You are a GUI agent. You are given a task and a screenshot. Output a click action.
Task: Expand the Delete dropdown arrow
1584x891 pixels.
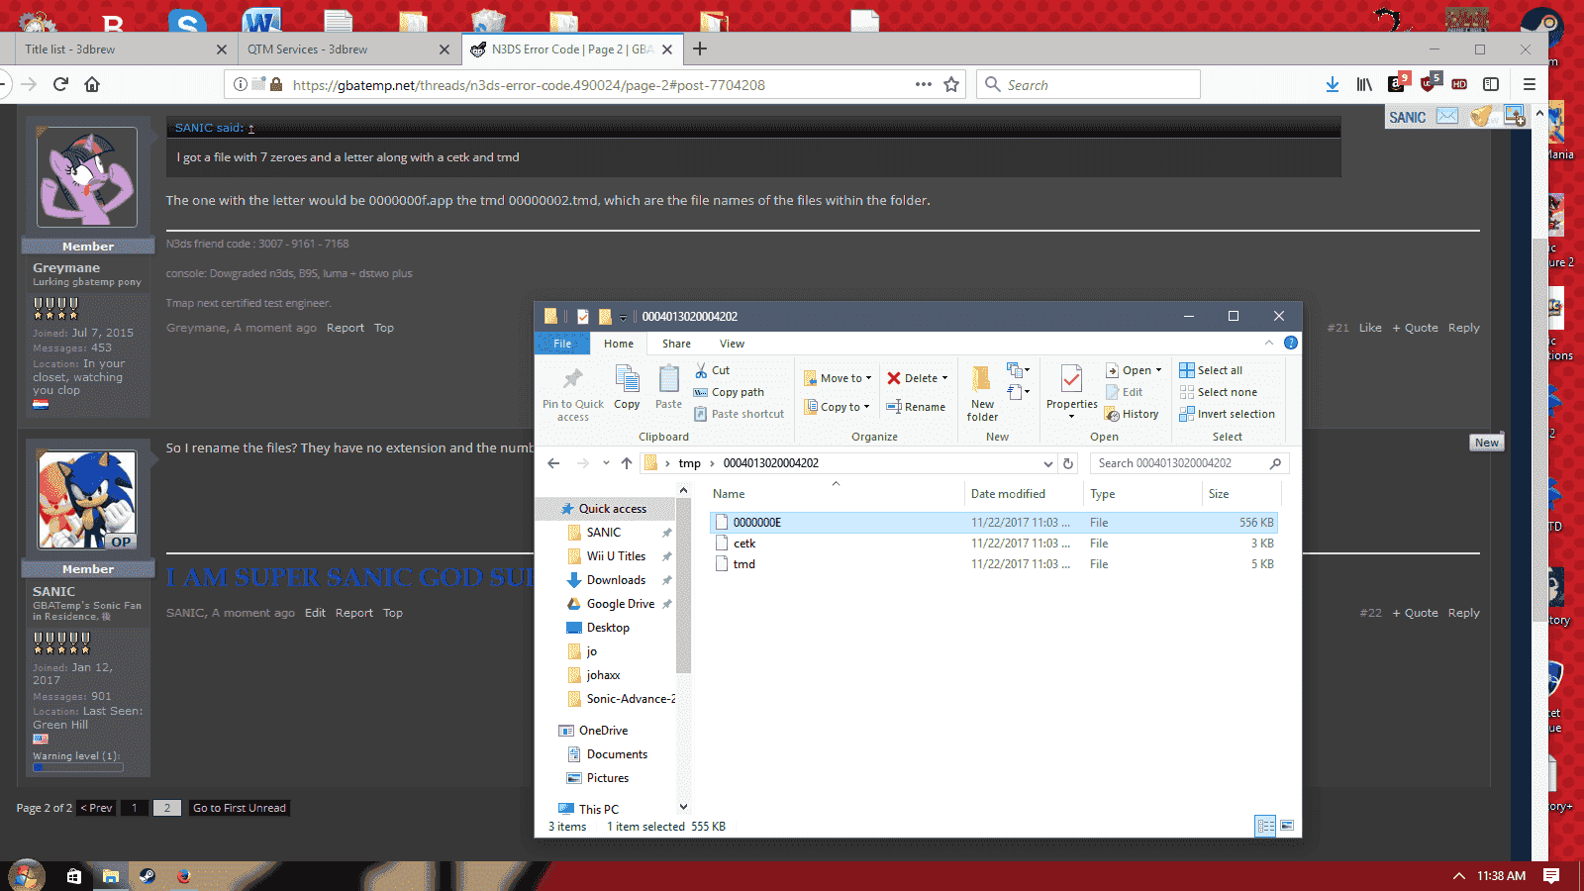(944, 378)
